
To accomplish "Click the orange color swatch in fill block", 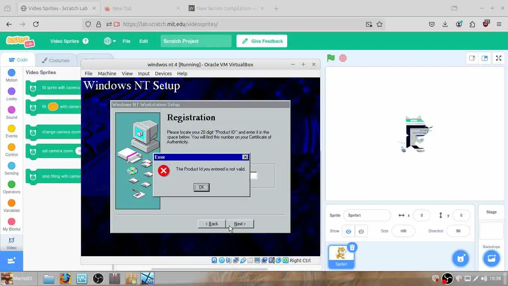I will [53, 107].
